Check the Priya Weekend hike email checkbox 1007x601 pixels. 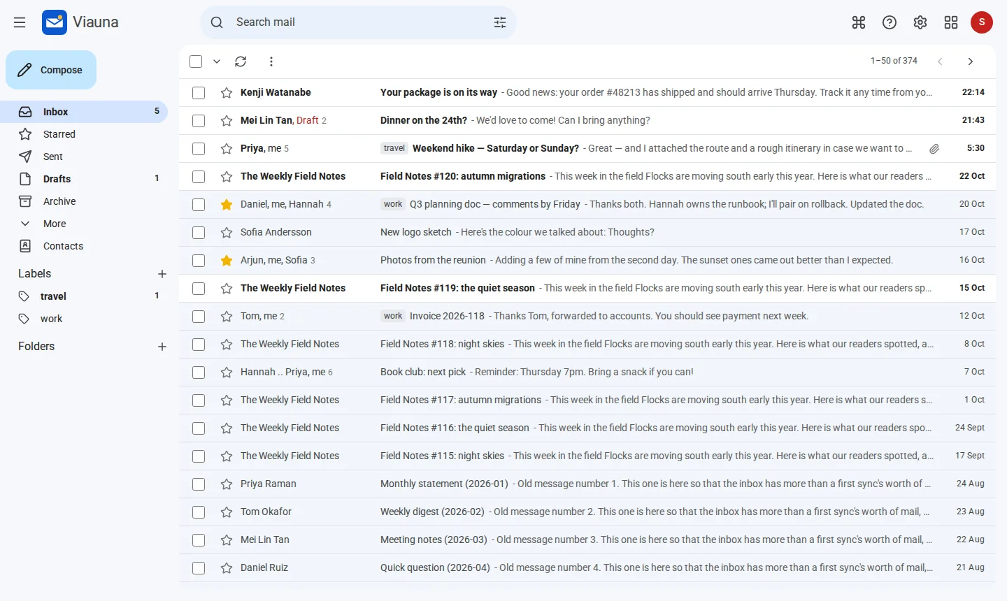199,148
